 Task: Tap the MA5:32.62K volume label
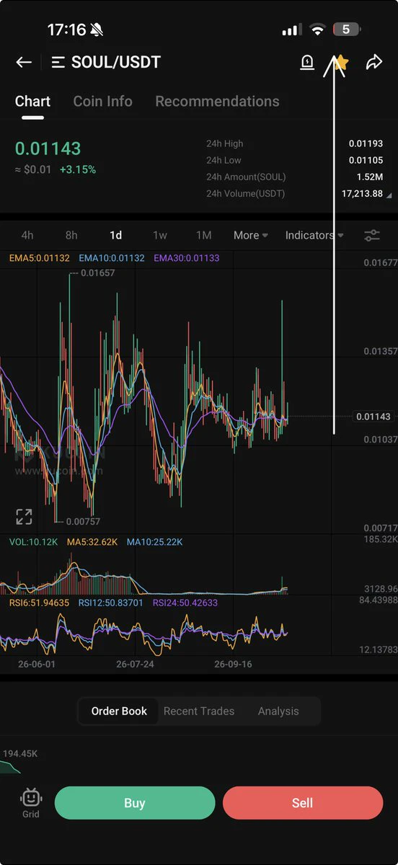pyautogui.click(x=92, y=542)
